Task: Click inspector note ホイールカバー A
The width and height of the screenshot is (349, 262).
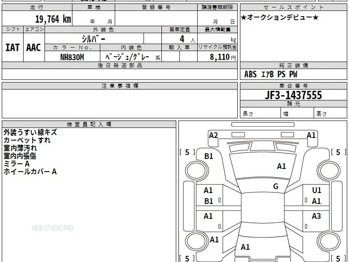Action: pyautogui.click(x=30, y=172)
